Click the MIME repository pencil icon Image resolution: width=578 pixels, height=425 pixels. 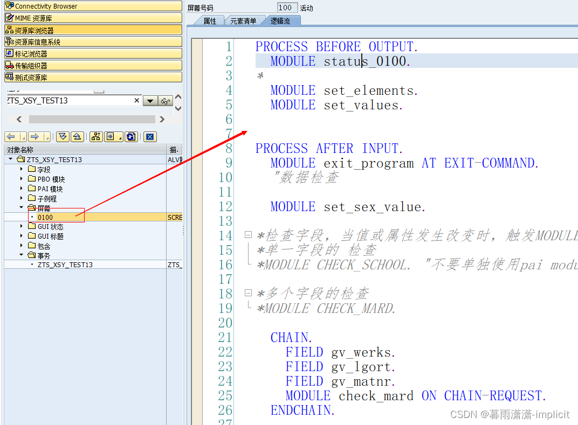[10, 18]
